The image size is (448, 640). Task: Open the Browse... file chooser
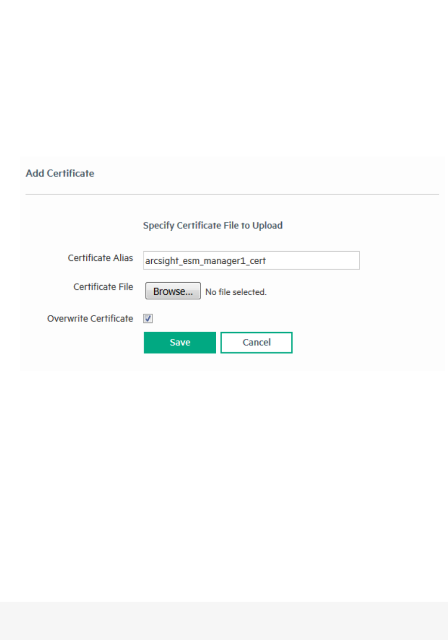point(173,291)
